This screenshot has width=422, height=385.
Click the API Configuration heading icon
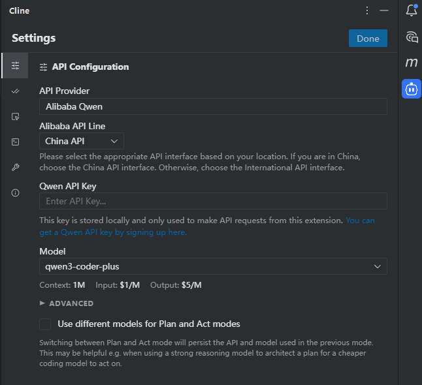43,67
